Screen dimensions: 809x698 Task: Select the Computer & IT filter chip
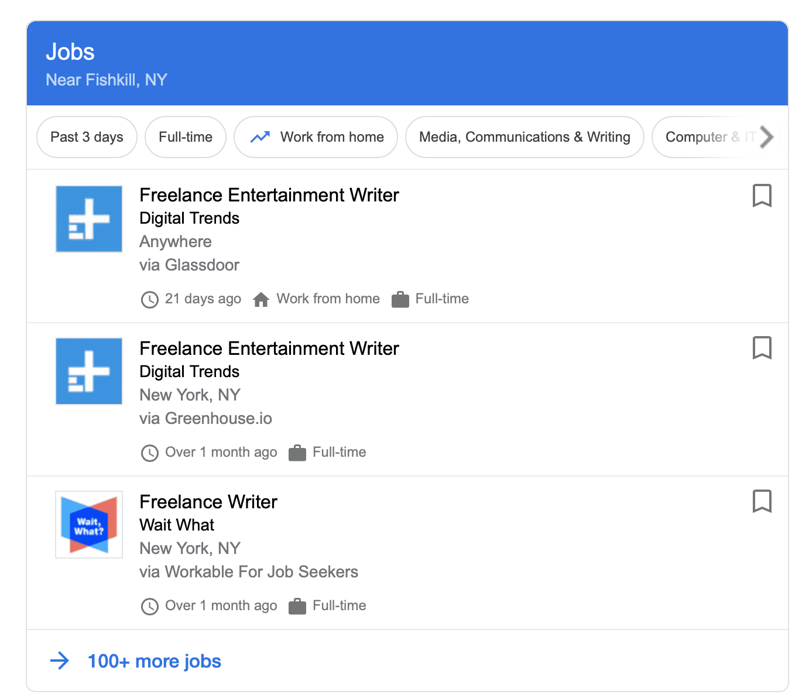708,136
